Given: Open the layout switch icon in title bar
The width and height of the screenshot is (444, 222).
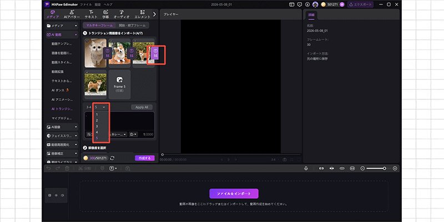Looking at the screenshot, I should coord(292,4).
